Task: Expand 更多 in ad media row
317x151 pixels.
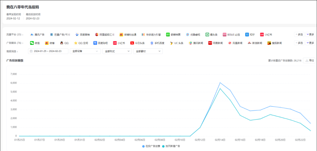Action: click(311, 43)
